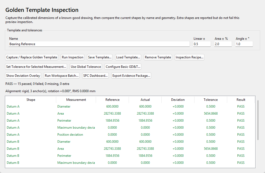Screen dimensions: 265x173
Task: Sort by the Deviation column header
Action: pos(178,100)
